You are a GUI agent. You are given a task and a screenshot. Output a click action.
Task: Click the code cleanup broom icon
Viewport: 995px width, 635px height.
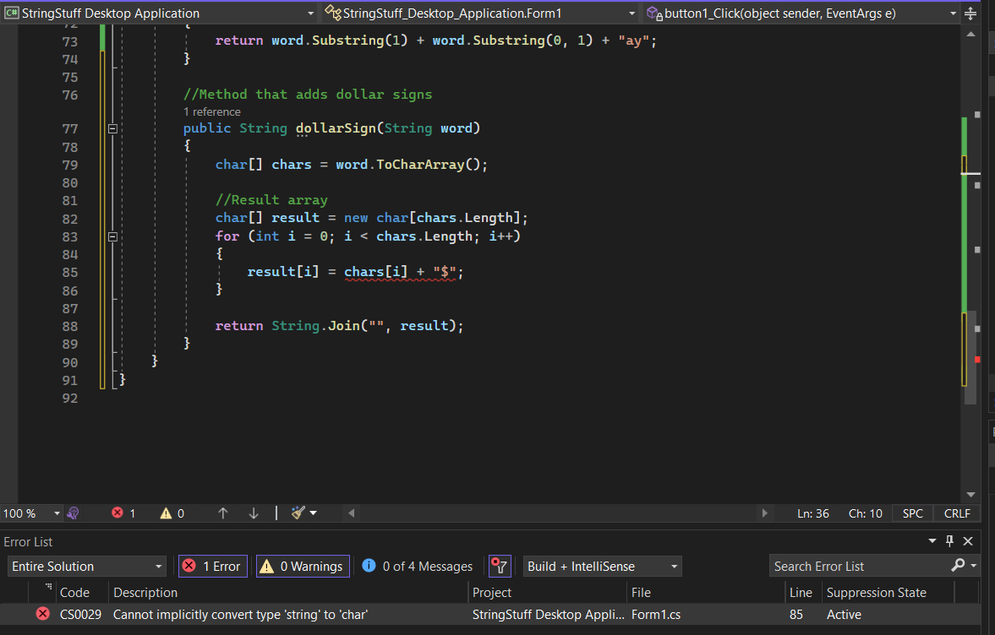(298, 513)
